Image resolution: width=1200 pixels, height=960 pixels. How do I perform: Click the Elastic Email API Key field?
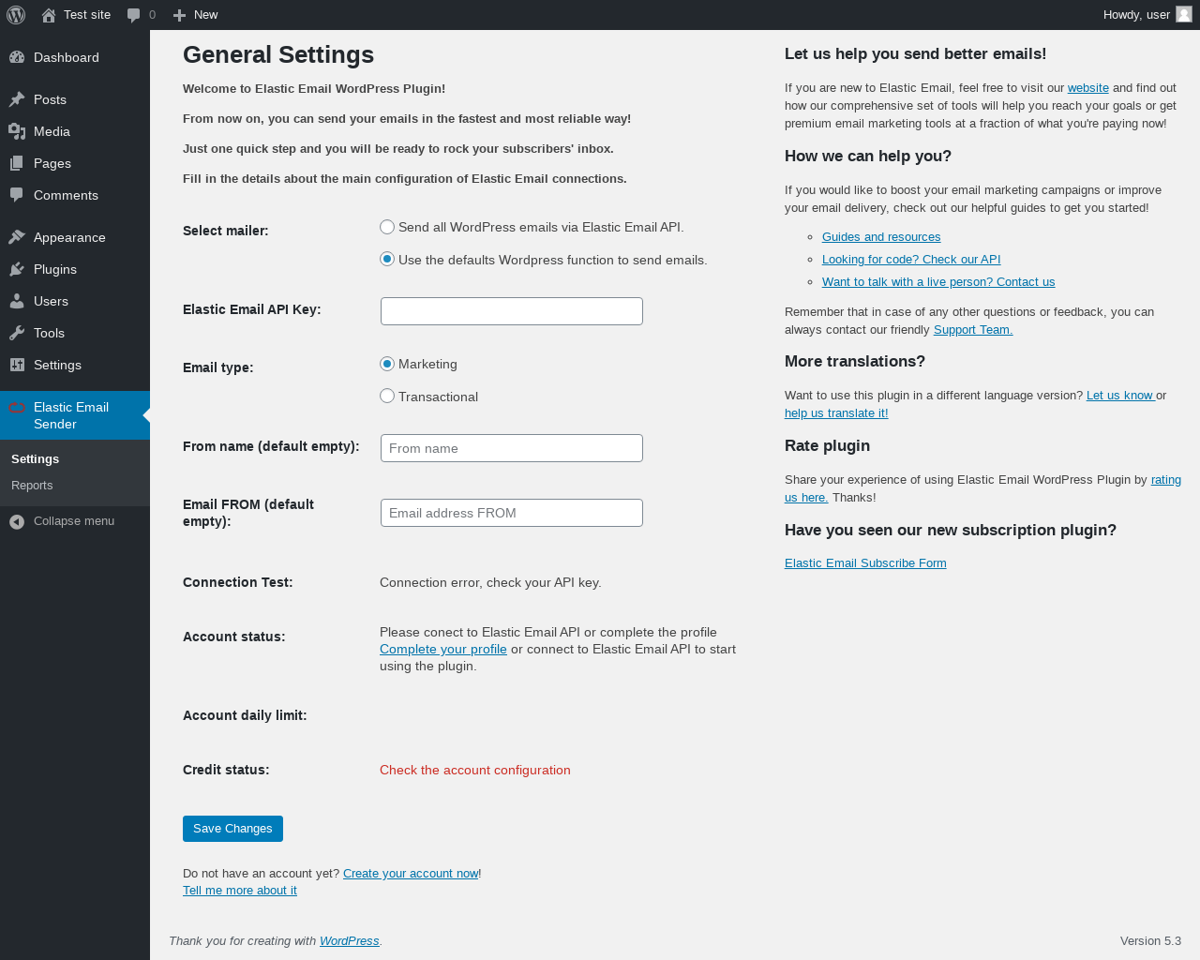coord(512,311)
